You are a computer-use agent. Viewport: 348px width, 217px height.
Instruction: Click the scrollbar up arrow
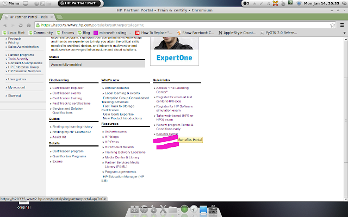pyautogui.click(x=346, y=39)
